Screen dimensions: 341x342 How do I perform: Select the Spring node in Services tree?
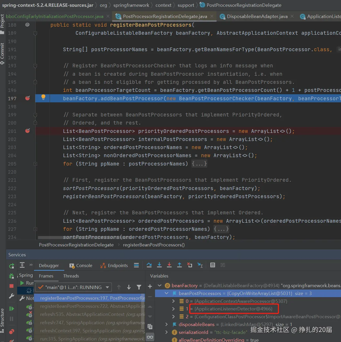click(26, 275)
